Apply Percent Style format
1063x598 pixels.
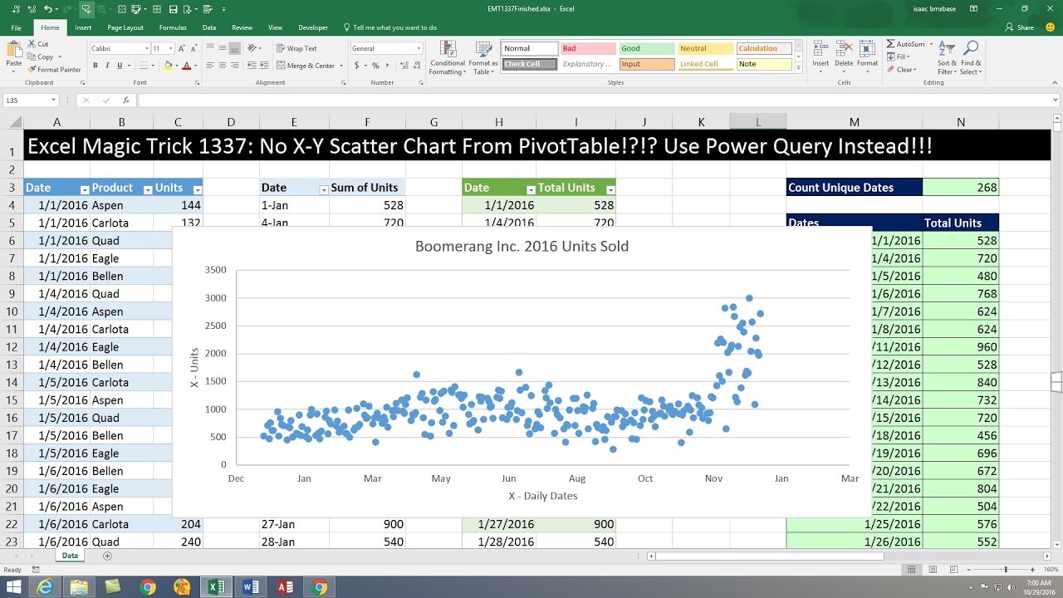[x=375, y=66]
